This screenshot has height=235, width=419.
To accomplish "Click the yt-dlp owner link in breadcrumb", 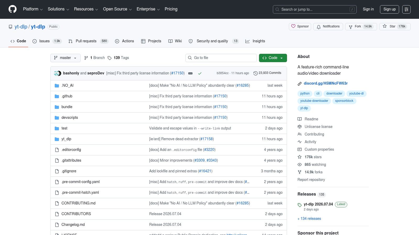I will (x=21, y=27).
